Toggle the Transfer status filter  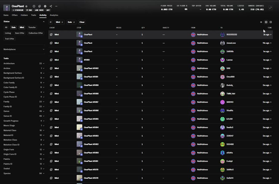pos(32,27)
